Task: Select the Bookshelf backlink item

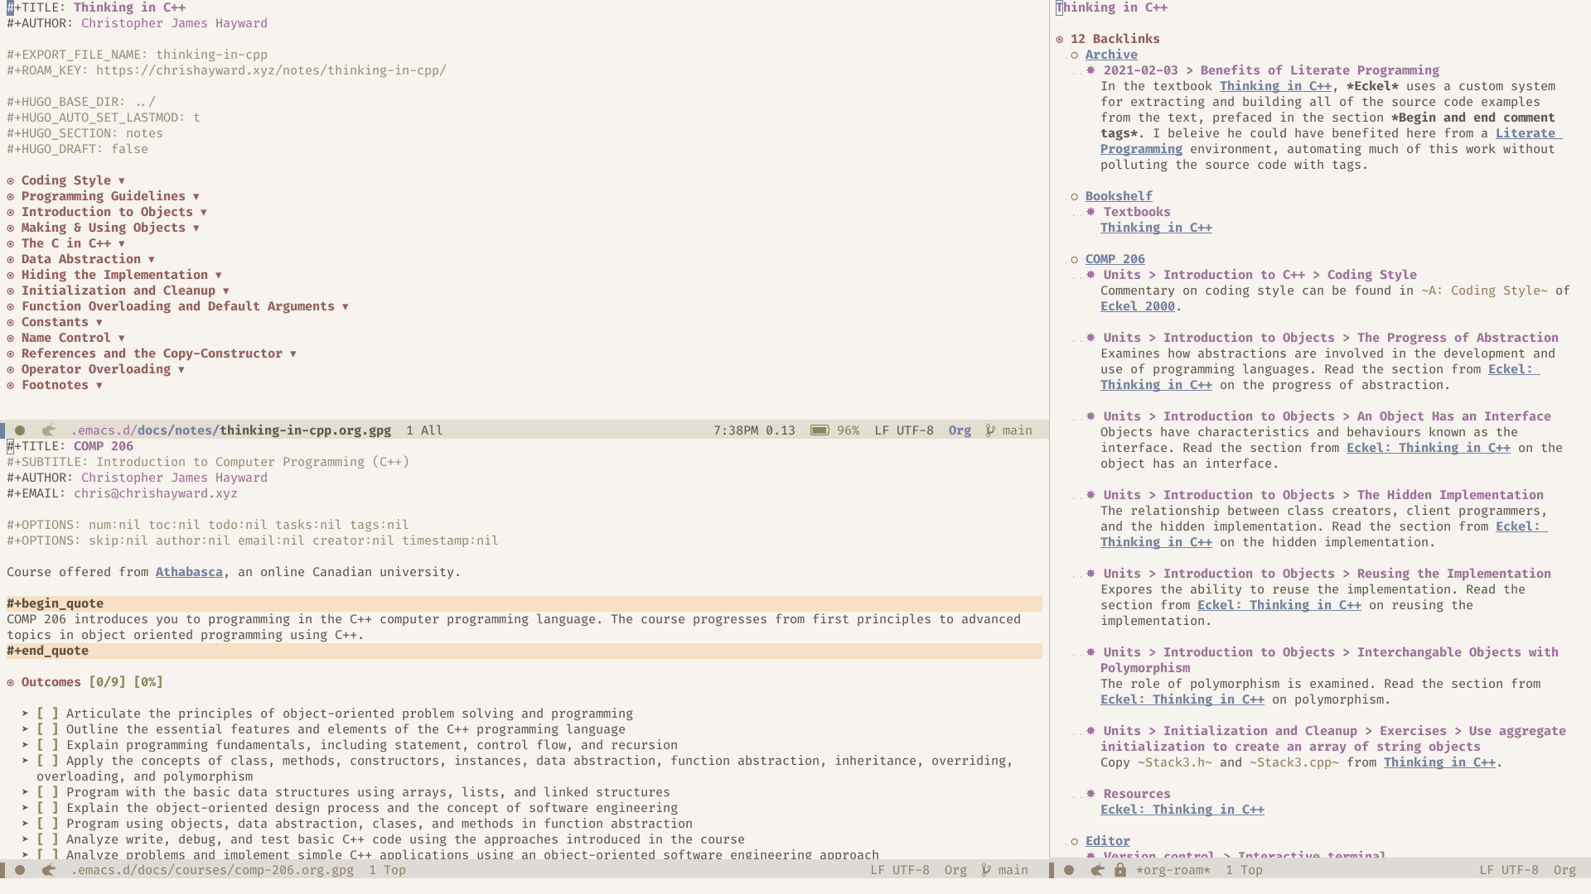Action: (1118, 195)
